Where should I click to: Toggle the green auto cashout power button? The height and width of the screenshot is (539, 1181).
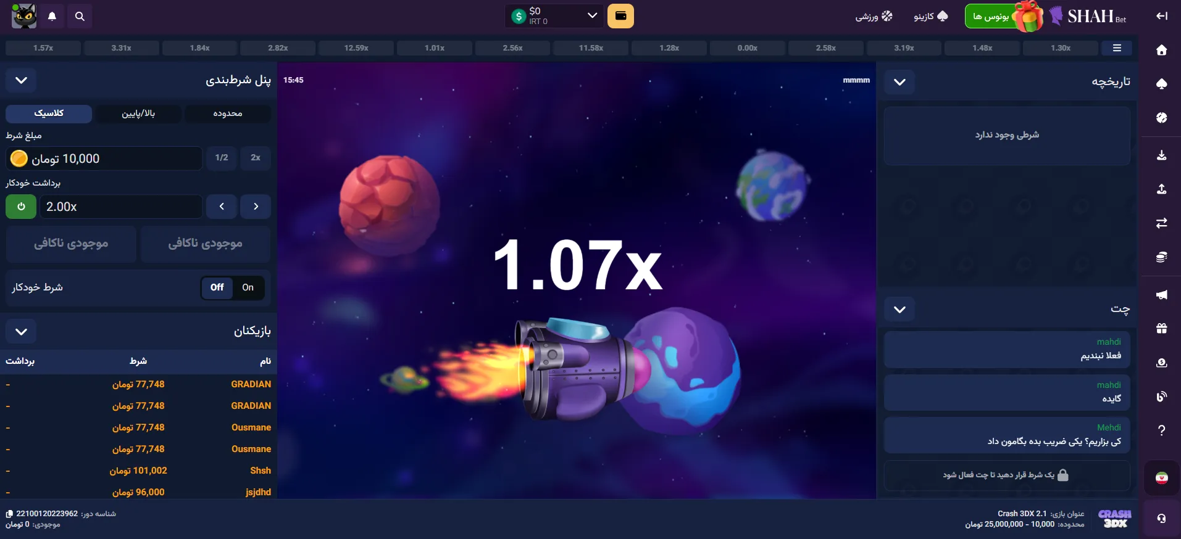coord(21,207)
